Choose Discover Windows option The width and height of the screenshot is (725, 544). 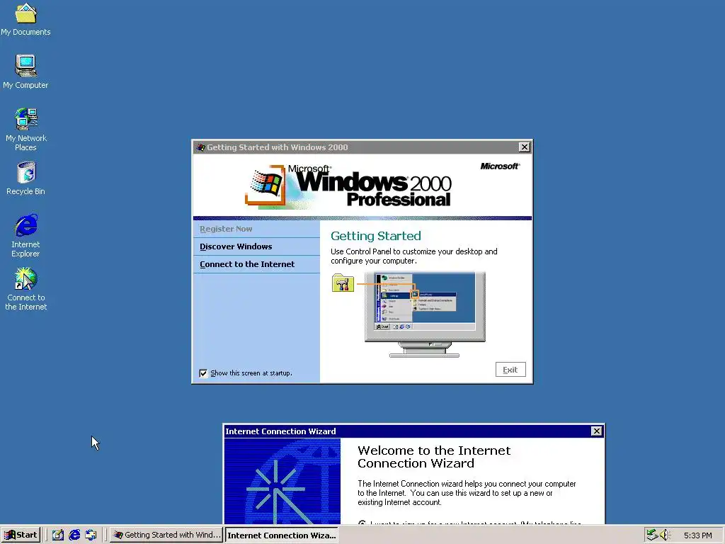coord(236,246)
